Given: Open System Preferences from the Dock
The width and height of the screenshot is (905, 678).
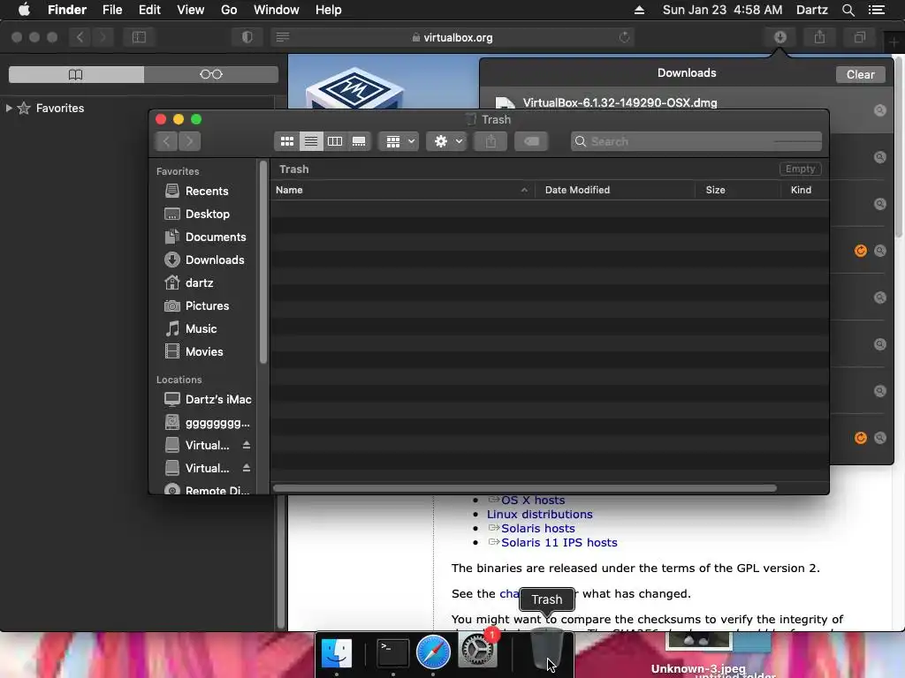Looking at the screenshot, I should [x=477, y=651].
